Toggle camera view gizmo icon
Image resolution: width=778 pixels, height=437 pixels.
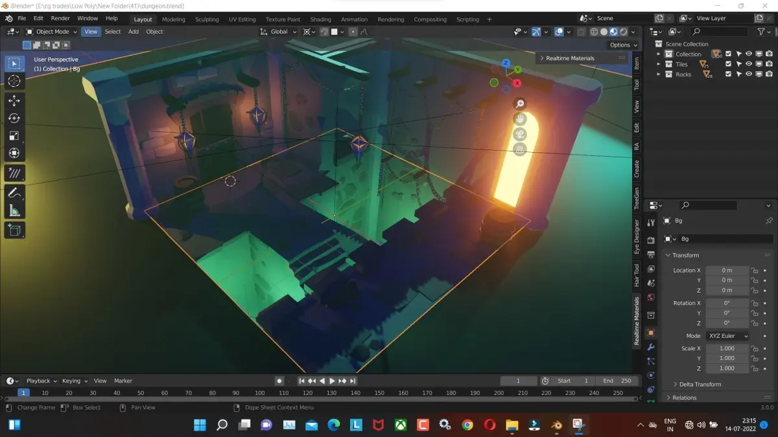point(519,135)
